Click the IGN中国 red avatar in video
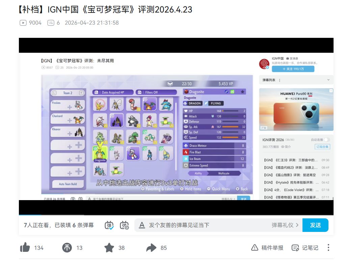344x263 pixels. pos(264,64)
